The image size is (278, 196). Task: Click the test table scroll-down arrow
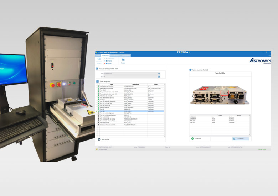tap(165, 136)
